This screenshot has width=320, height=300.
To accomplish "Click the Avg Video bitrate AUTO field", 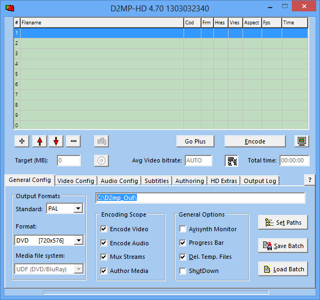I will coord(198,161).
